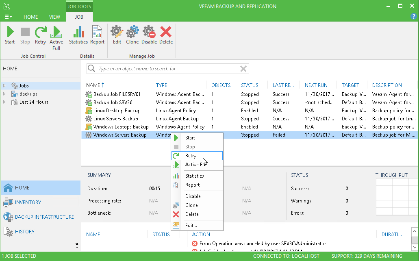419x261 pixels.
Task: Select Jobs in the tree
Action: (x=24, y=85)
